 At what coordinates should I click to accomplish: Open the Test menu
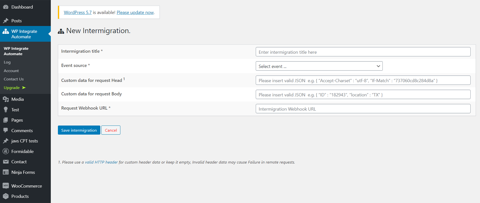pyautogui.click(x=25, y=110)
